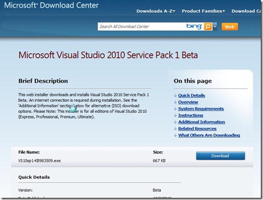Image resolution: width=263 pixels, height=200 pixels.
Task: Jump to Related Resources link
Action: 197,129
